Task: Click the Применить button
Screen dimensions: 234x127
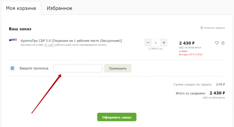Action: [118, 68]
